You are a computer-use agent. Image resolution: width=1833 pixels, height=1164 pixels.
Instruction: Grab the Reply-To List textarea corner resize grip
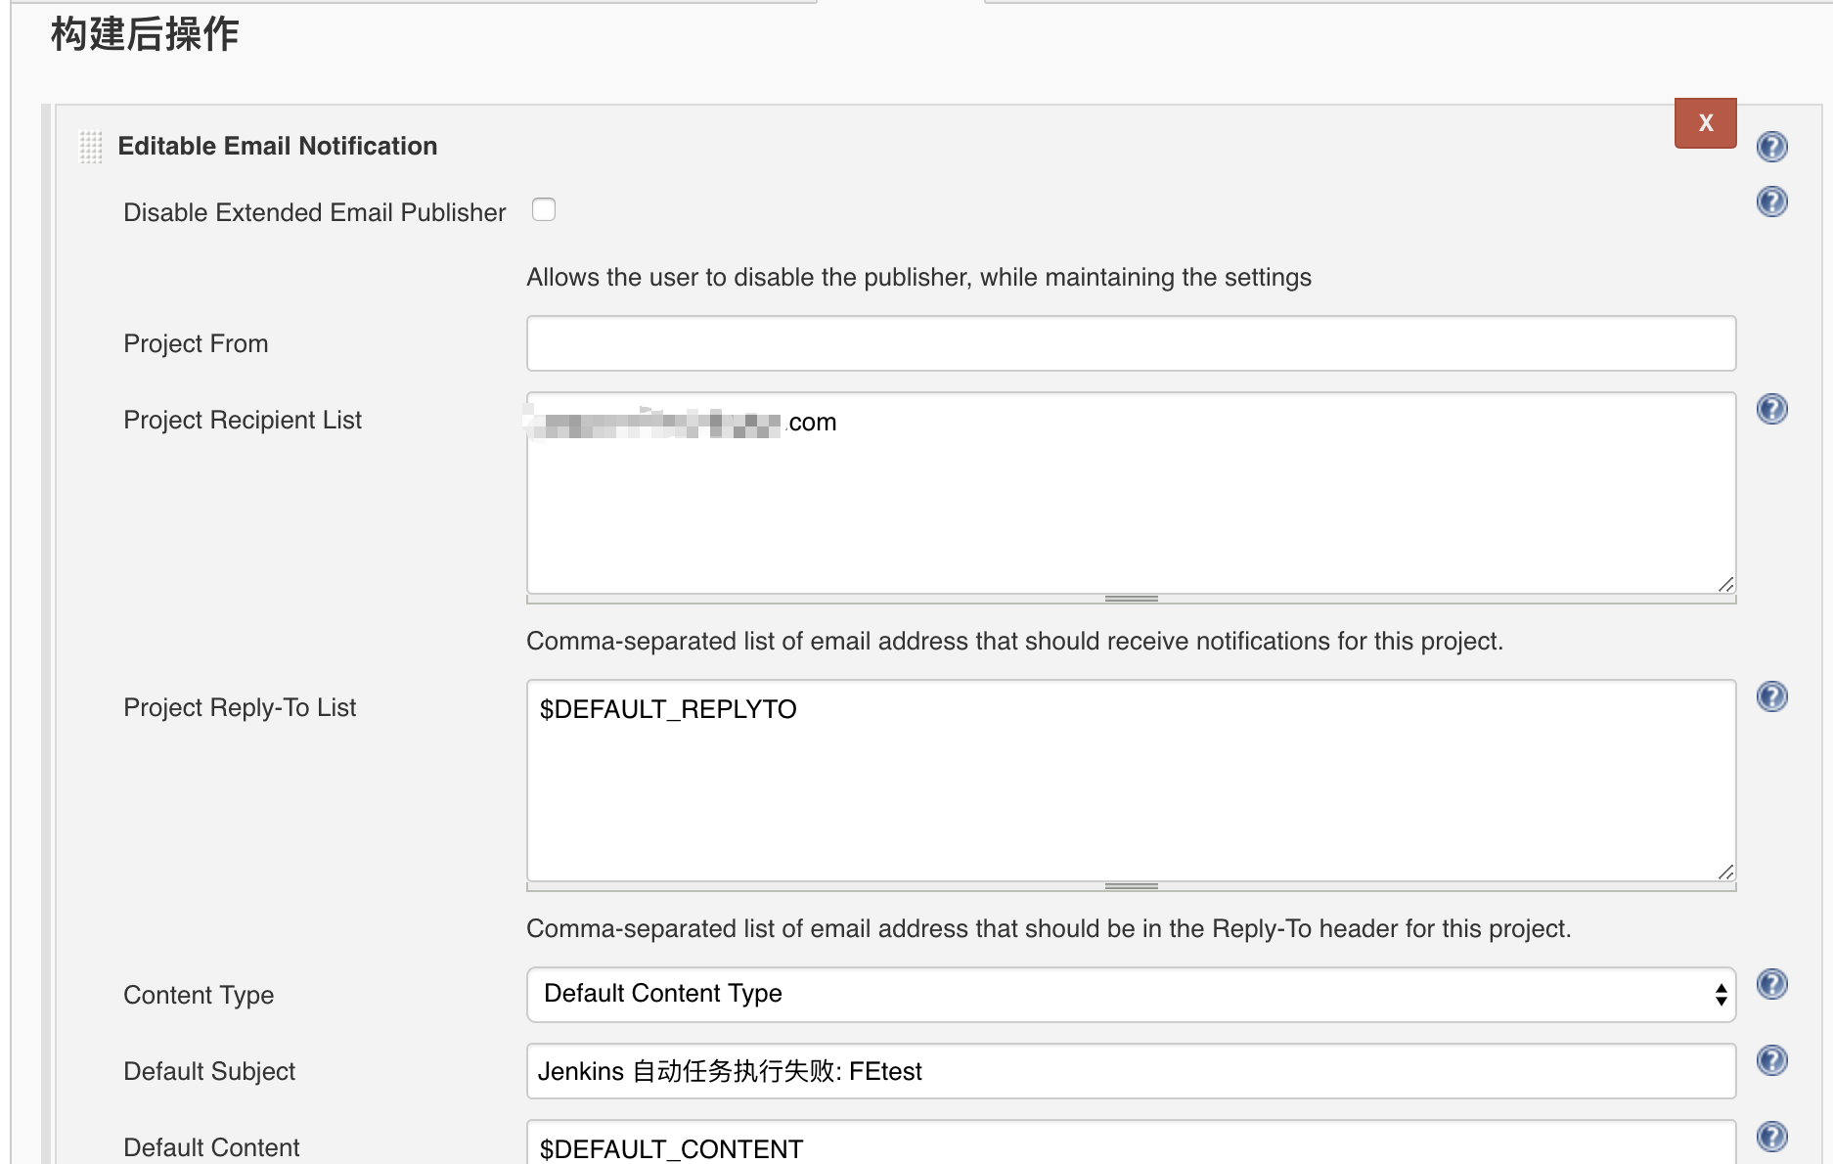point(1725,872)
